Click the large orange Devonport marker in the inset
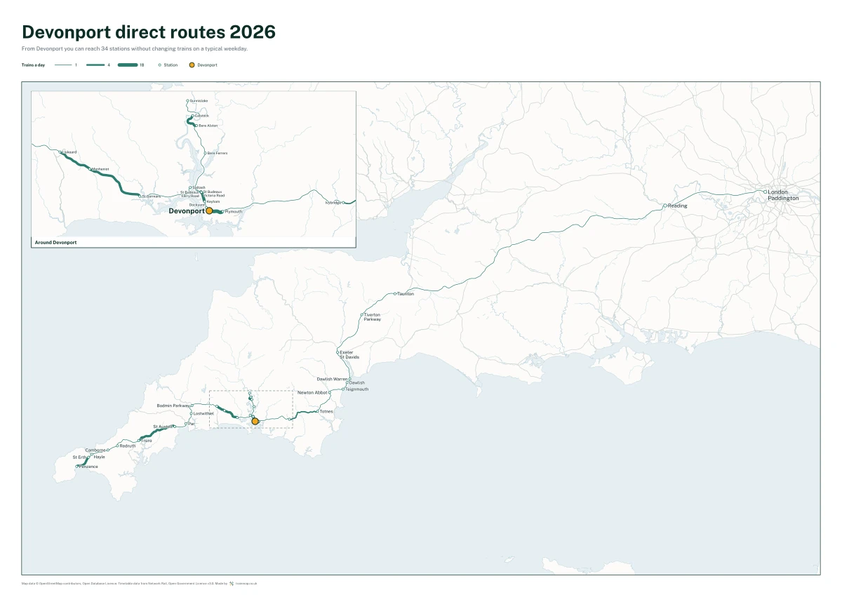 point(209,210)
